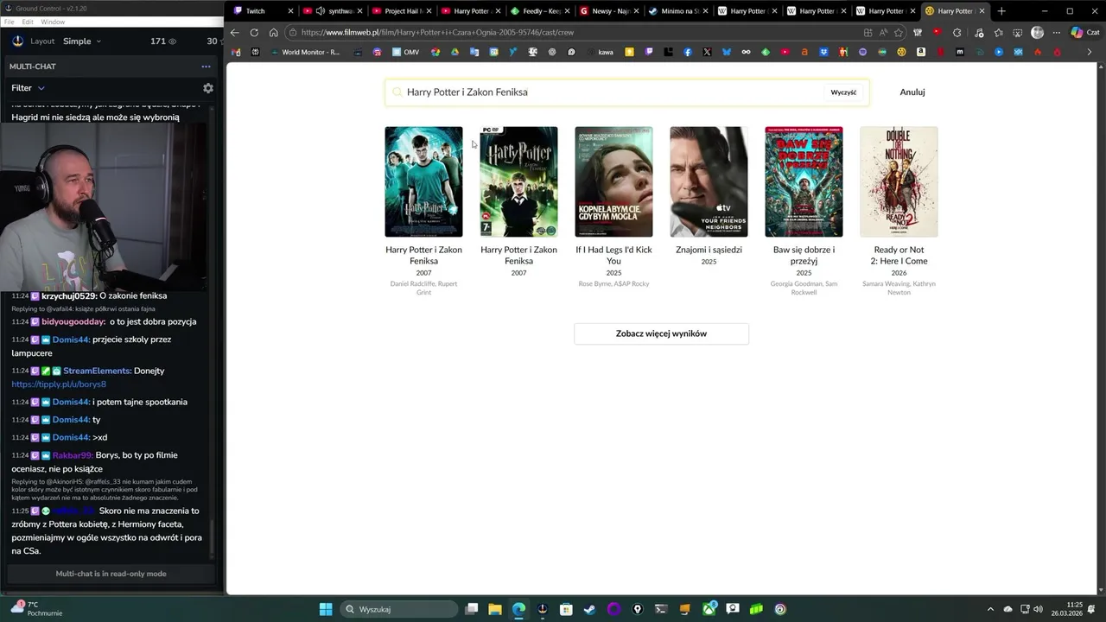Open a new browser tab
Viewport: 1106px width, 622px height.
[1001, 11]
